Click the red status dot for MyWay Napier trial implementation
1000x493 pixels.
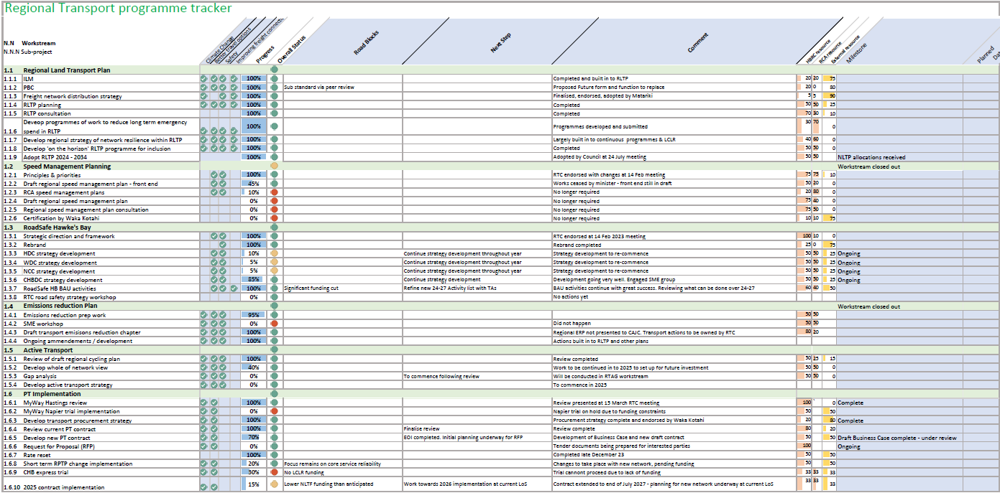click(274, 411)
